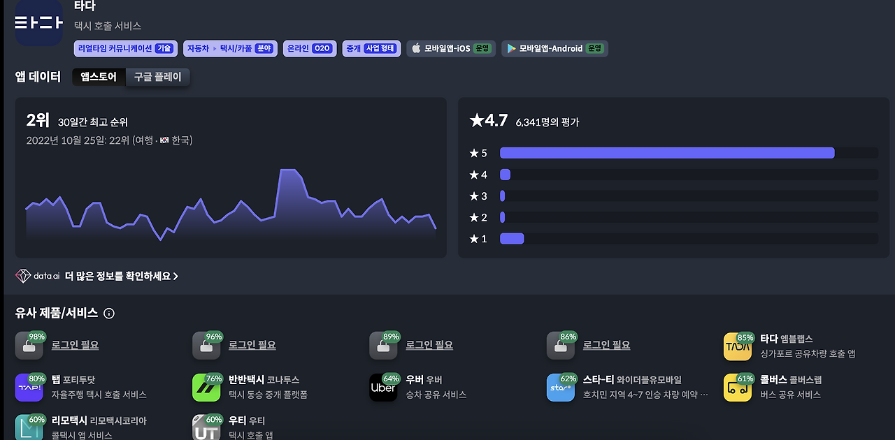Click the 타다 app logo icon
Image resolution: width=895 pixels, height=440 pixels.
[x=39, y=23]
